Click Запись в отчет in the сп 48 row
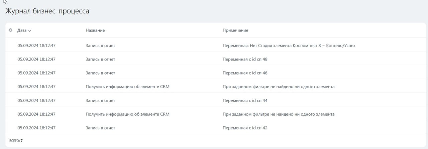The width and height of the screenshot is (428, 149). pyautogui.click(x=100, y=59)
